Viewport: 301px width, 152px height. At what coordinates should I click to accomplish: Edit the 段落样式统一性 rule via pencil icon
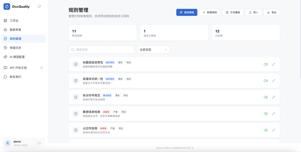[x=274, y=81]
